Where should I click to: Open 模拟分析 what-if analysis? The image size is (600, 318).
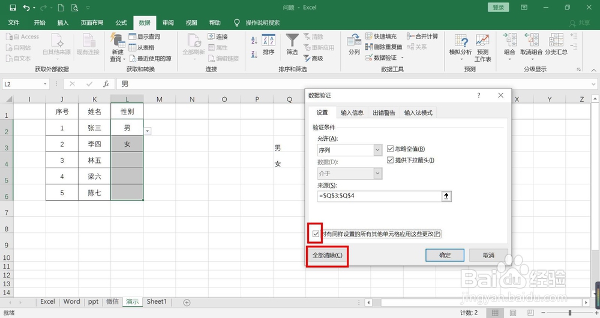coord(460,47)
